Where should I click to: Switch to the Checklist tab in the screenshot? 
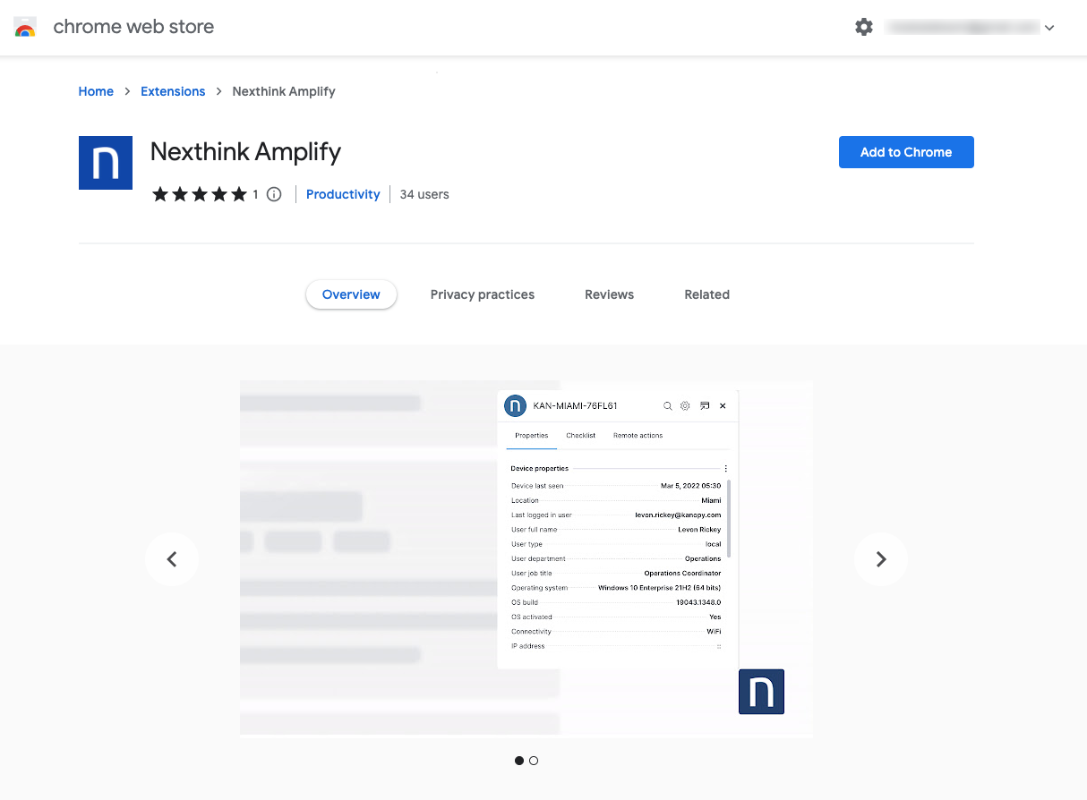pos(580,436)
